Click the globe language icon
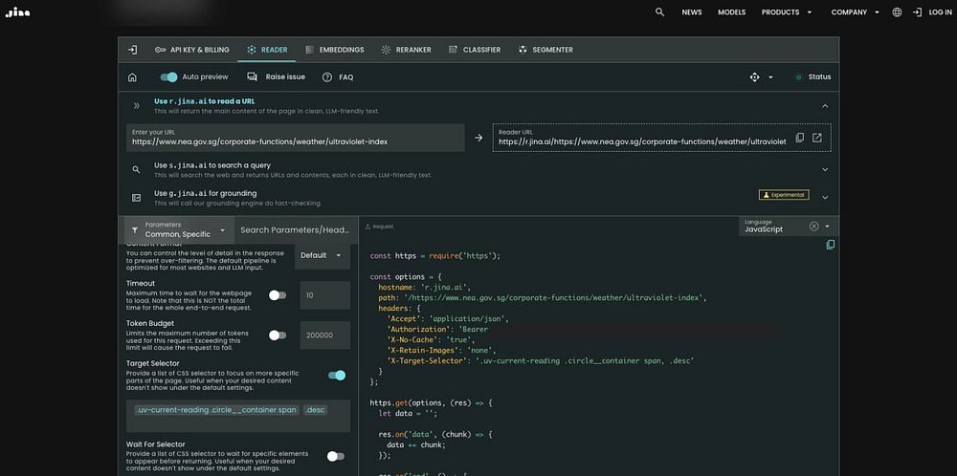 coord(897,12)
